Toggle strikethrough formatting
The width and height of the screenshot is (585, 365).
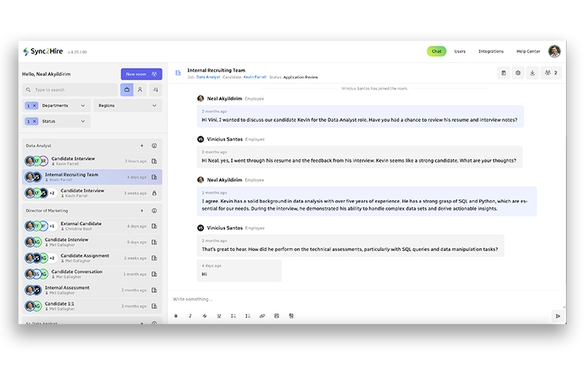(x=205, y=316)
